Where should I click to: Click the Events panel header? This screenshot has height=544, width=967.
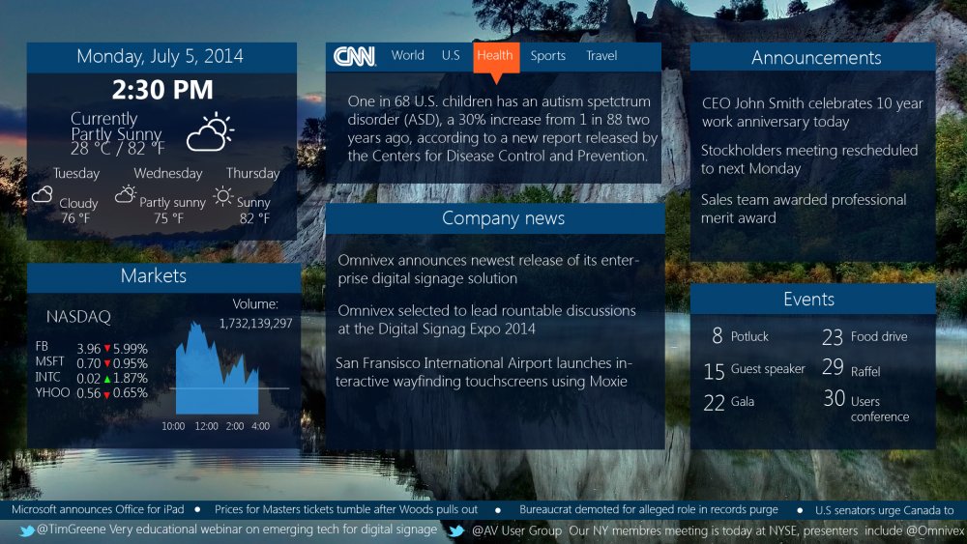tap(813, 300)
